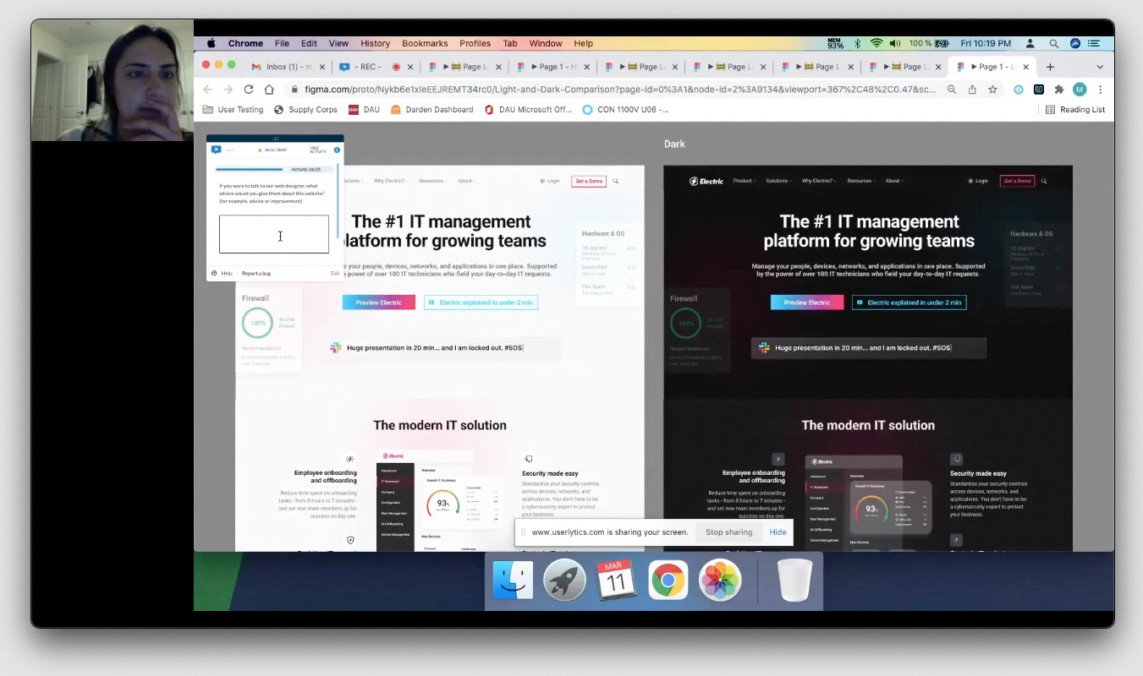Open the Profiles menu

(475, 43)
